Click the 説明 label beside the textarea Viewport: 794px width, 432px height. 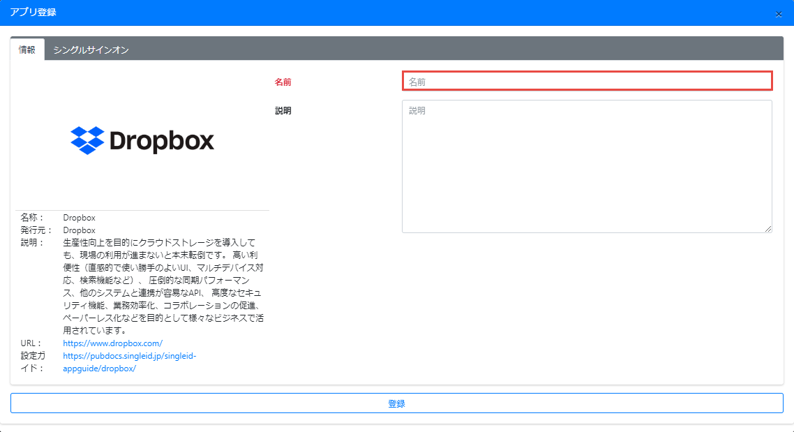coord(283,110)
